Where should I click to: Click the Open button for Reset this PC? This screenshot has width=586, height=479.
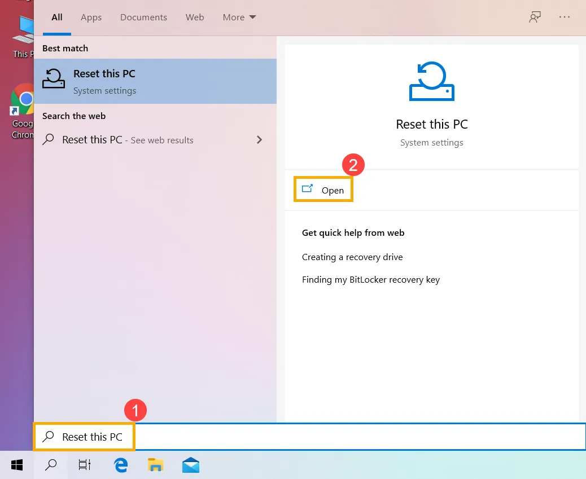tap(323, 190)
